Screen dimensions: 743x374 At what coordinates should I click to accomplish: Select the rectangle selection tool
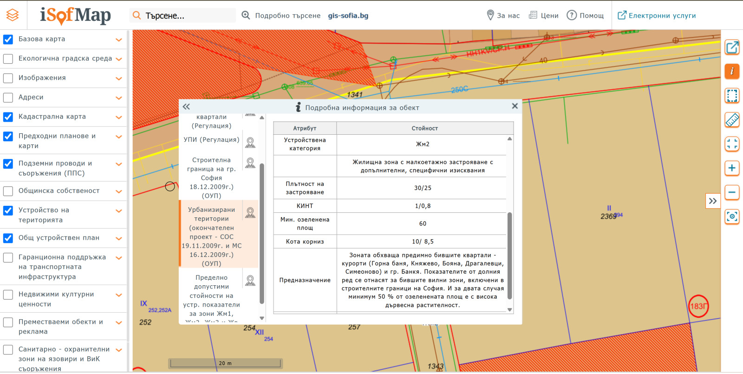click(732, 96)
